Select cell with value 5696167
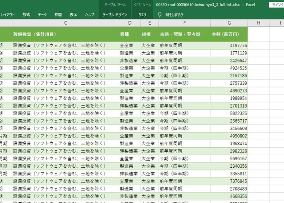Image resolution: width=284 pixels, height=203 pixels. pos(229,159)
